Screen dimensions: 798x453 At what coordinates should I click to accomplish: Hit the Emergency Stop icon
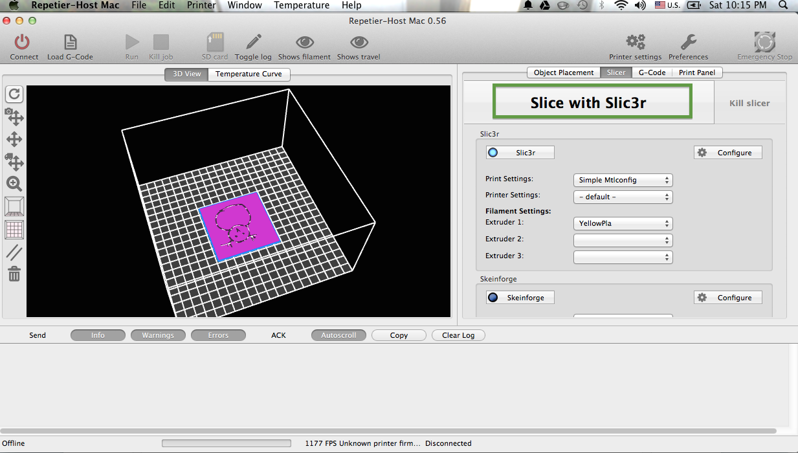click(x=765, y=42)
